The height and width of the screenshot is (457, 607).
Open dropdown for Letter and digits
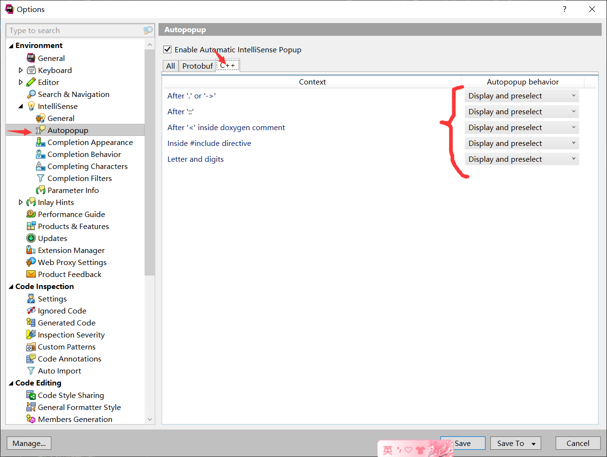tap(522, 159)
